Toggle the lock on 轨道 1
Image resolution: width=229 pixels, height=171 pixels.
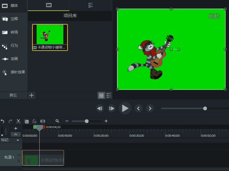[19, 160]
